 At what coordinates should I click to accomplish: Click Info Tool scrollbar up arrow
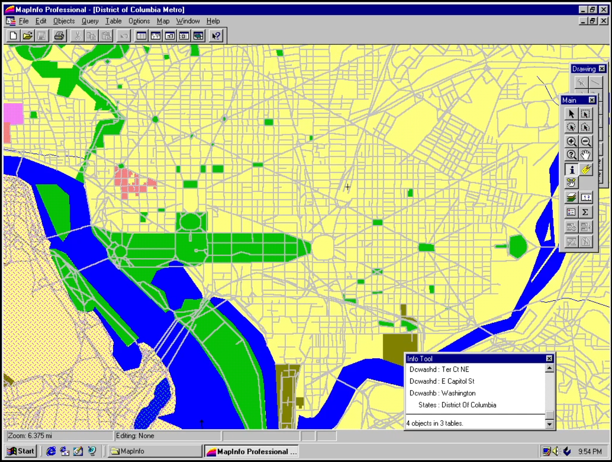(549, 368)
